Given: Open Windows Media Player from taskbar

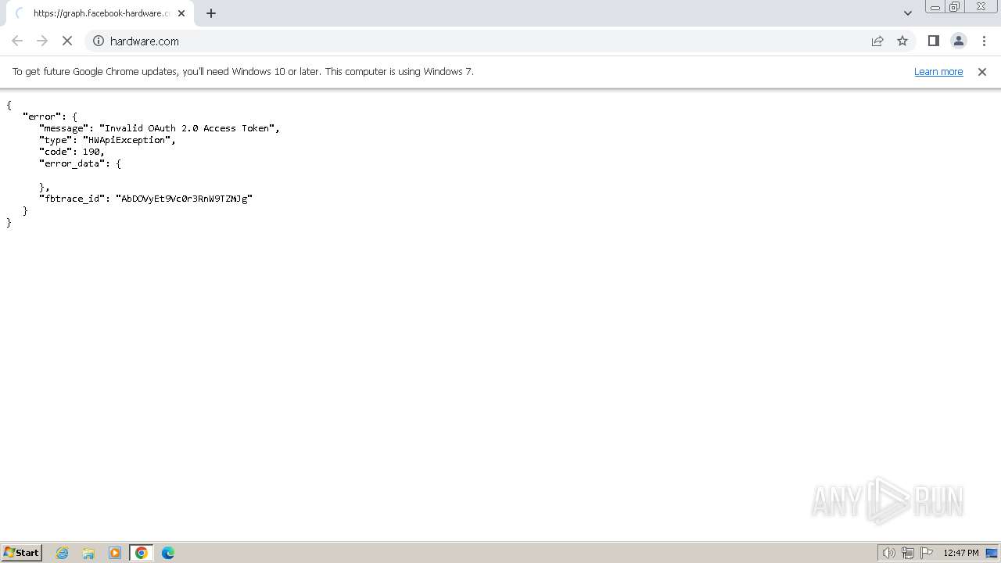Looking at the screenshot, I should coord(115,553).
